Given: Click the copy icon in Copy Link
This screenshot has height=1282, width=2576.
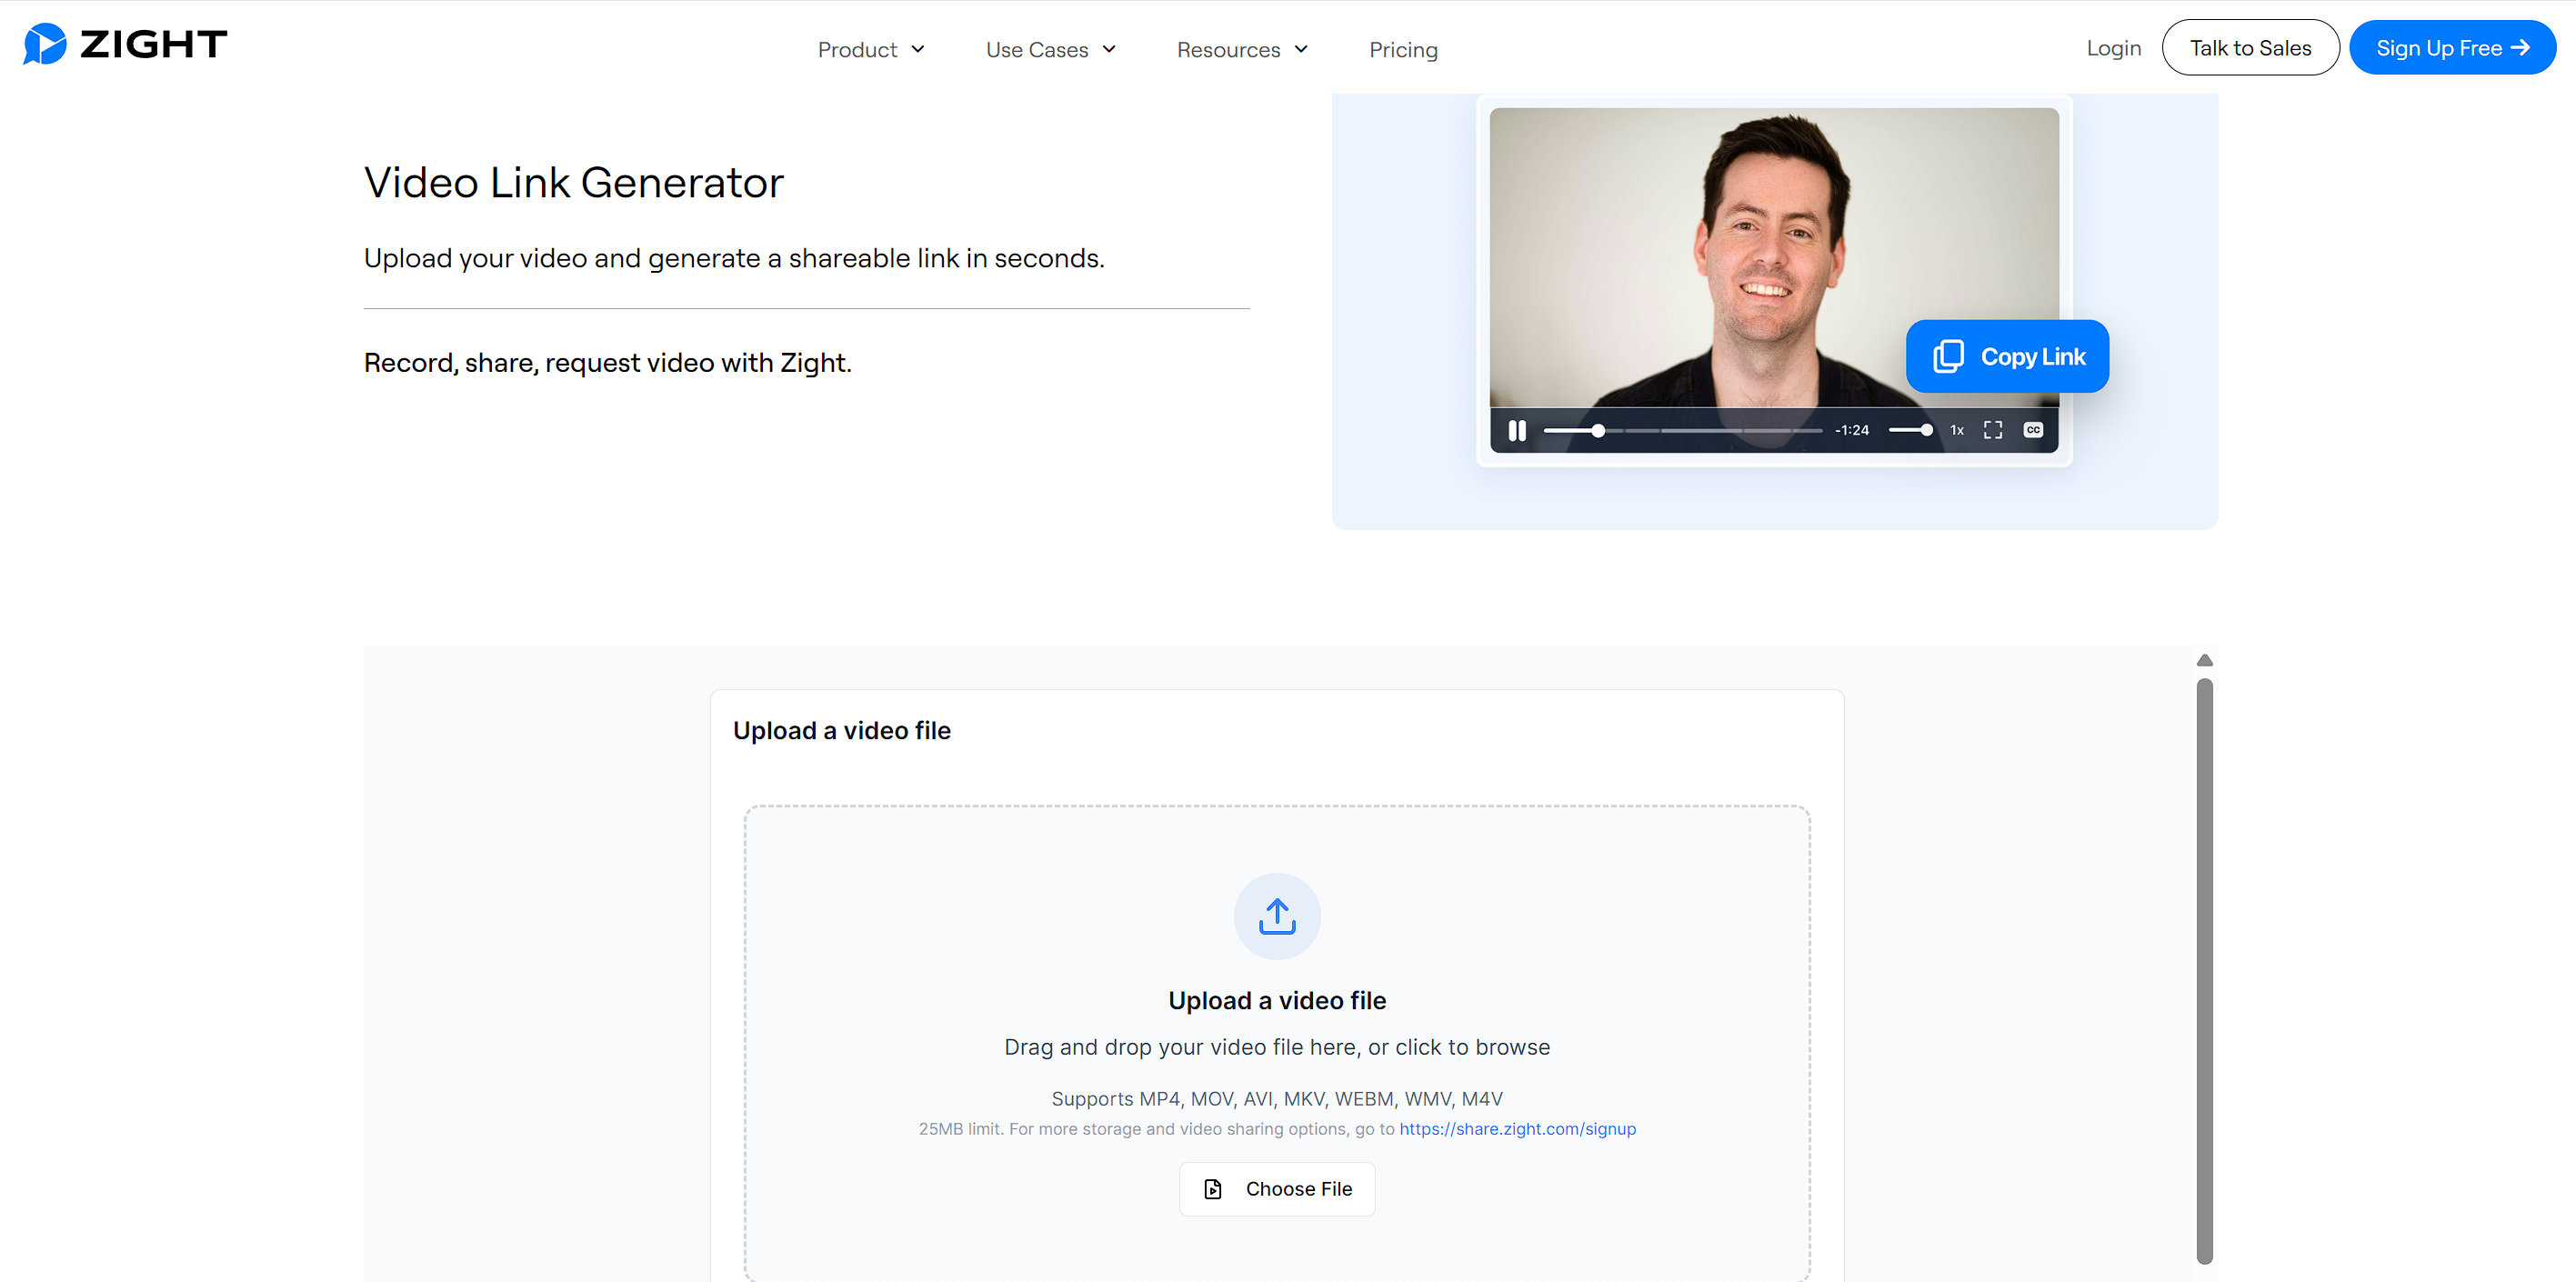Looking at the screenshot, I should coord(1948,357).
